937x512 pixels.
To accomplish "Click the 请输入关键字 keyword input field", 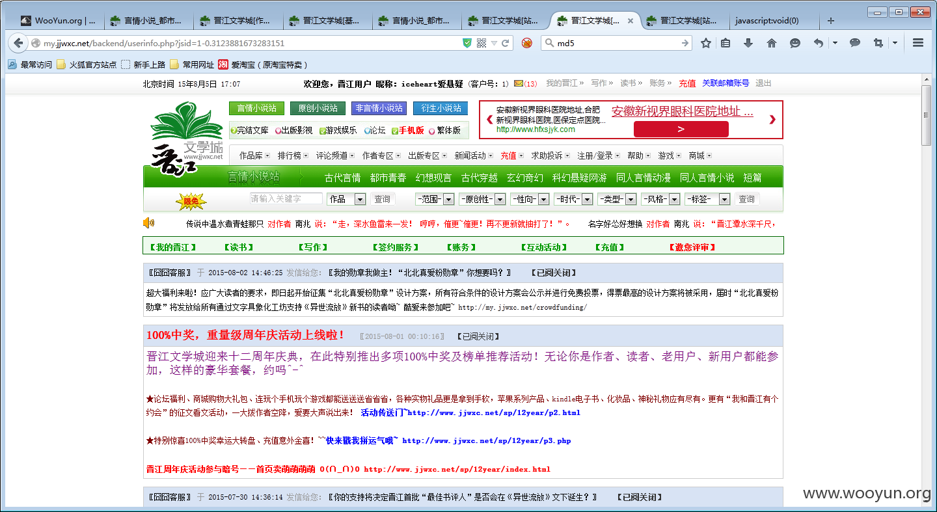I will pos(286,198).
